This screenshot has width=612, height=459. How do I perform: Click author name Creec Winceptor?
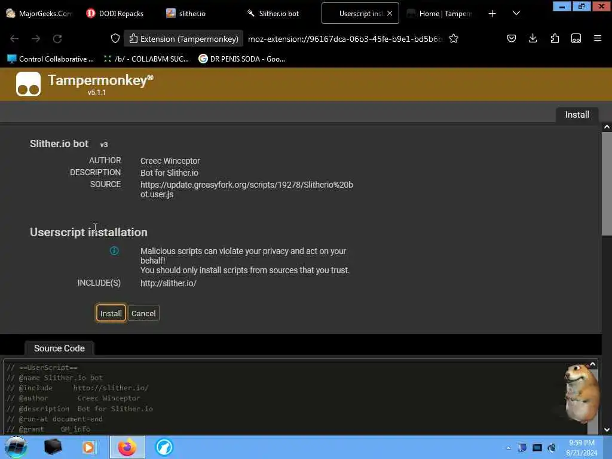click(x=170, y=161)
